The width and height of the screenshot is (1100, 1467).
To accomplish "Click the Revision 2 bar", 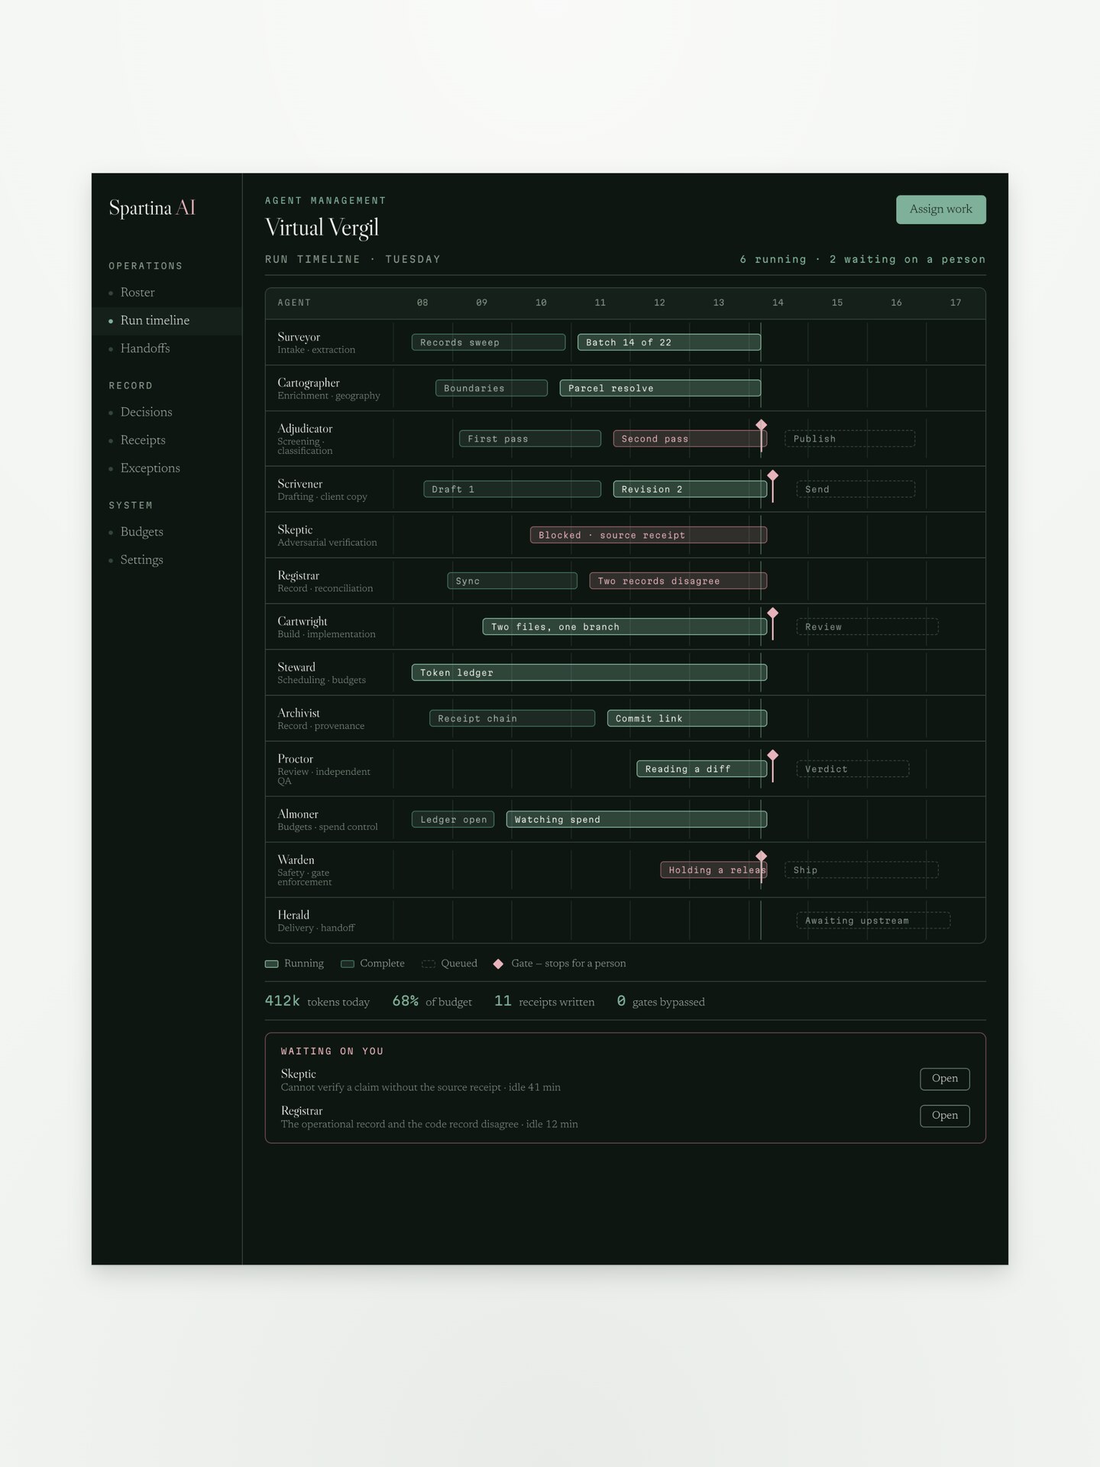I will [x=690, y=489].
